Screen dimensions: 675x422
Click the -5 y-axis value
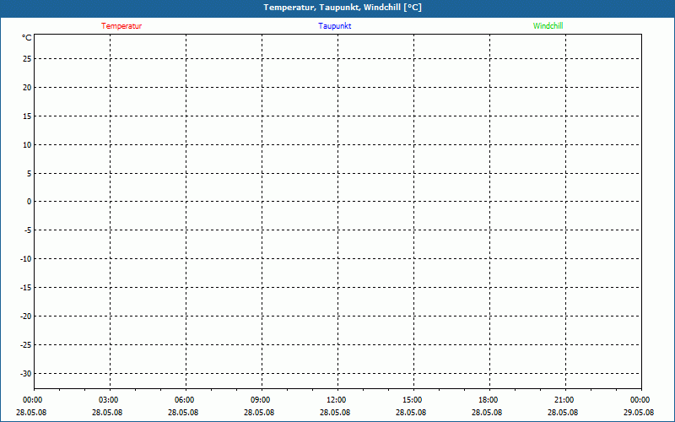click(x=28, y=230)
